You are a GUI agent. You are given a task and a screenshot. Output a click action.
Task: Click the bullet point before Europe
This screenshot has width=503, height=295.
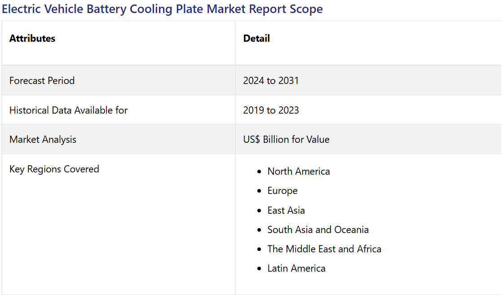click(259, 191)
